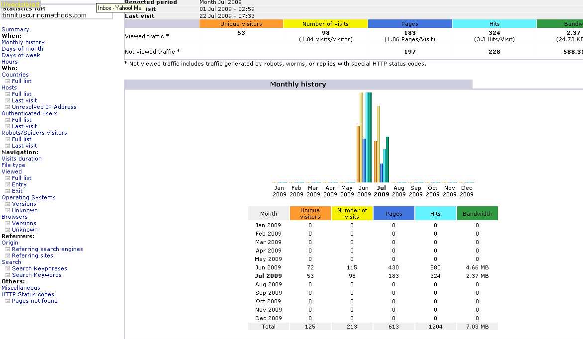Open the Countries report

(15, 75)
